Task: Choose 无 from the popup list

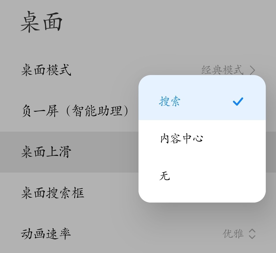Action: tap(202, 176)
